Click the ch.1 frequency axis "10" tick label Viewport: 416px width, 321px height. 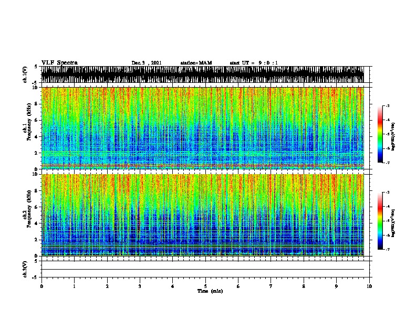(36, 88)
